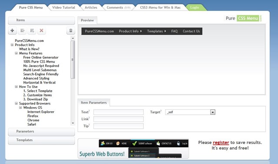
Task: Click the Pure CSS Menu logo
Action: click(x=244, y=18)
